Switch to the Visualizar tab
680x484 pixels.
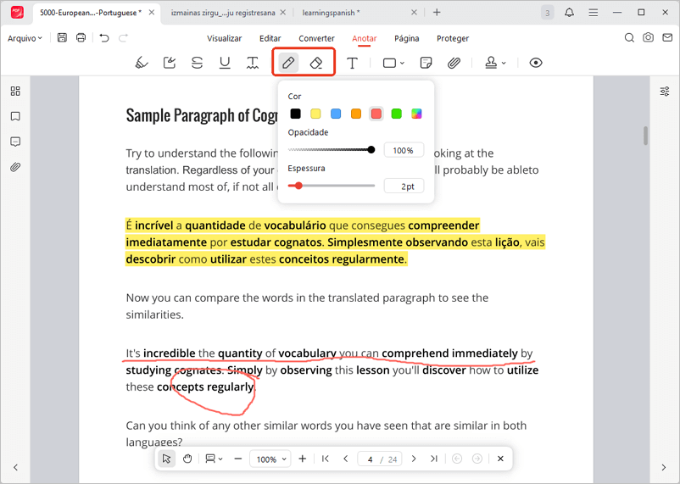click(224, 38)
